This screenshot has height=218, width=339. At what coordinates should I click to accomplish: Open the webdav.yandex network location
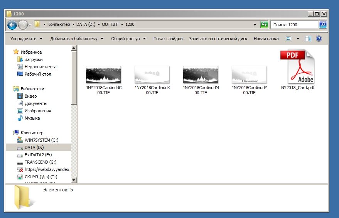click(x=44, y=169)
